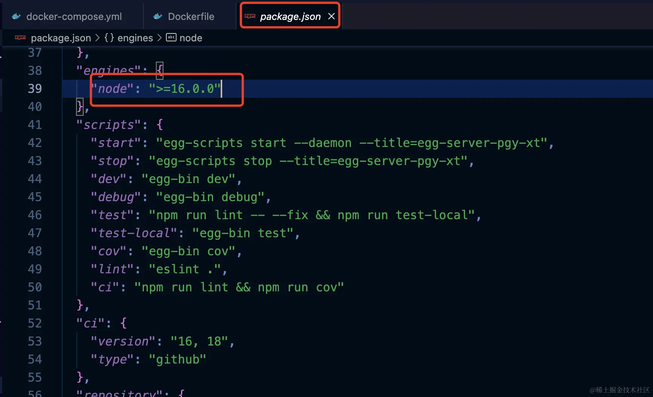This screenshot has height=397, width=653.
Task: Click the chevron between package.json and engines
Action: [x=98, y=38]
